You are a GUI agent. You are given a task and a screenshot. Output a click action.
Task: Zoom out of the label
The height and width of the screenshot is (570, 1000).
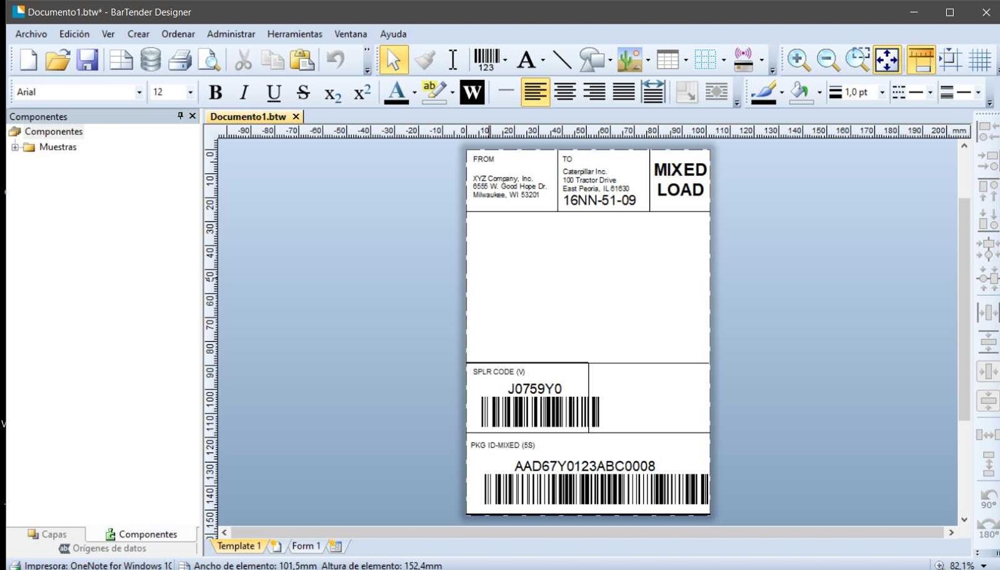click(828, 60)
